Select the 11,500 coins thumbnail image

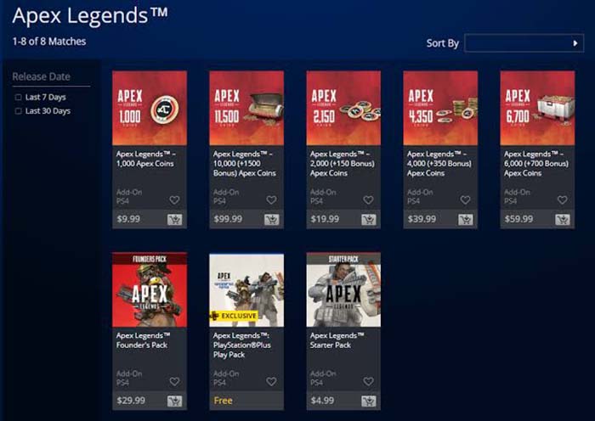(x=246, y=108)
